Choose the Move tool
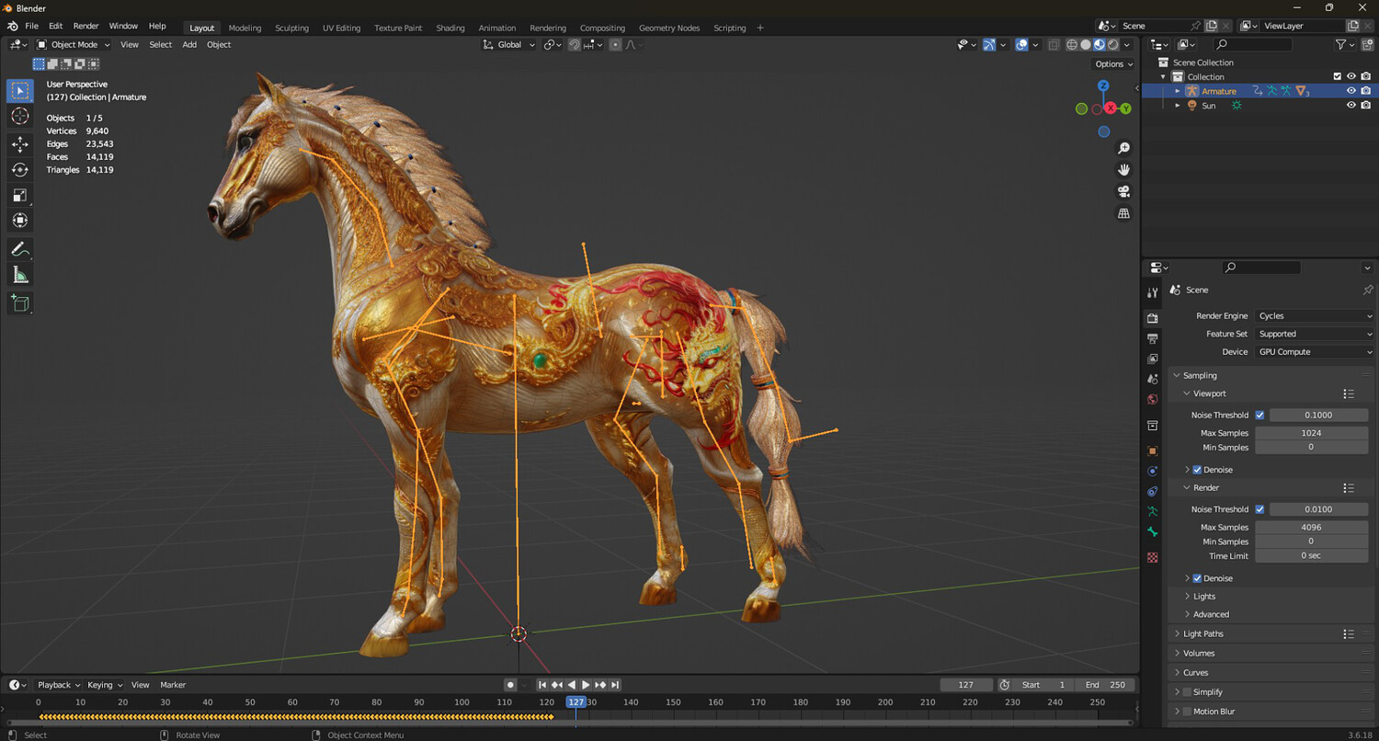The height and width of the screenshot is (741, 1379). [20, 144]
